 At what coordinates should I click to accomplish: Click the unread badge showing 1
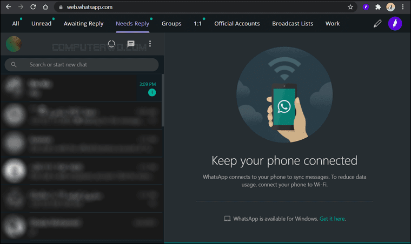152,92
